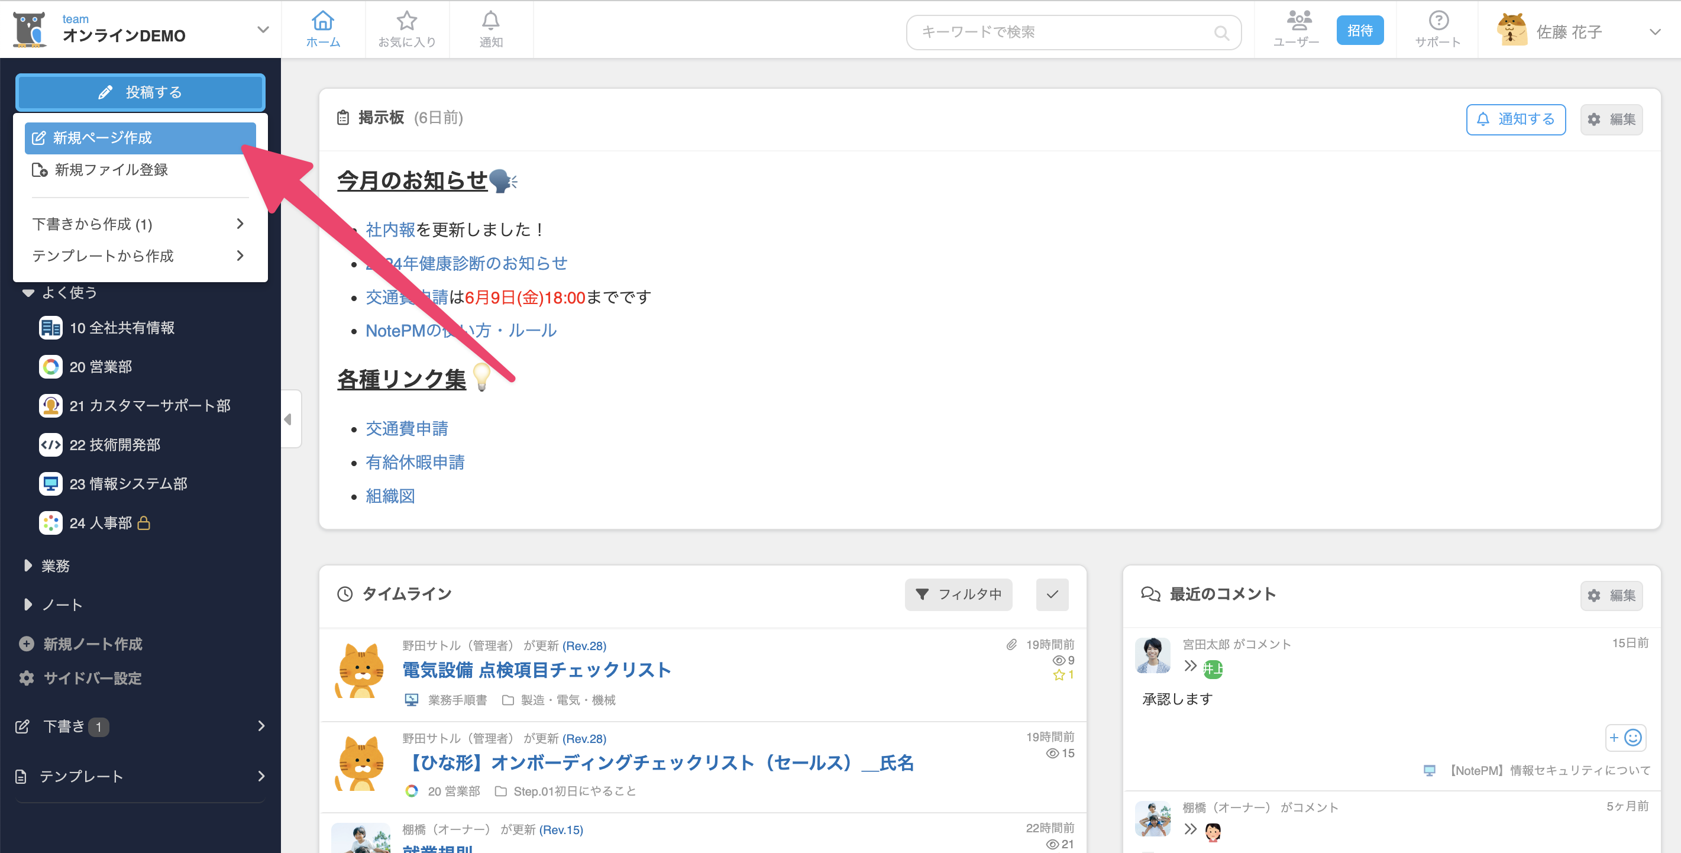Go to the ホーム home icon
The width and height of the screenshot is (1681, 853).
(323, 30)
